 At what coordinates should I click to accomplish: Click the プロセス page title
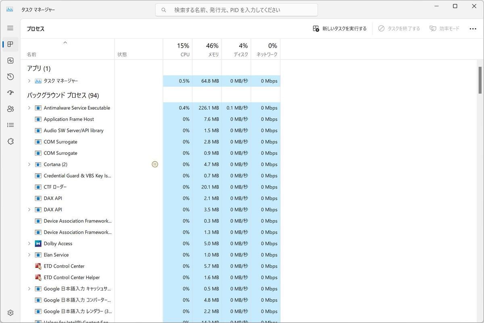pyautogui.click(x=35, y=29)
